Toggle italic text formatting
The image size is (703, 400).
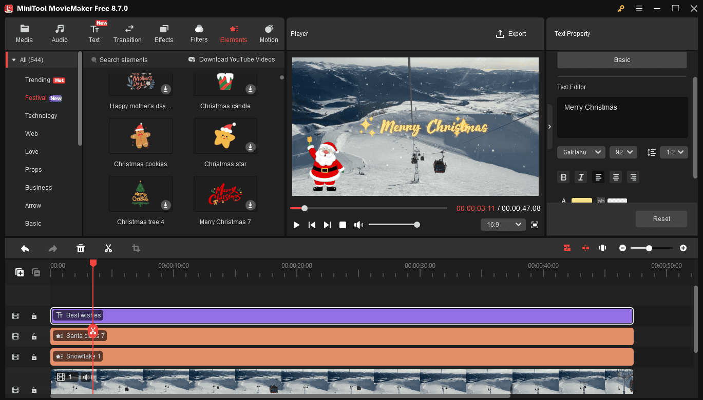point(581,177)
